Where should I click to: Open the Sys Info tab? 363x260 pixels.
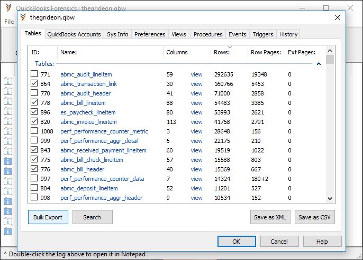(x=117, y=34)
